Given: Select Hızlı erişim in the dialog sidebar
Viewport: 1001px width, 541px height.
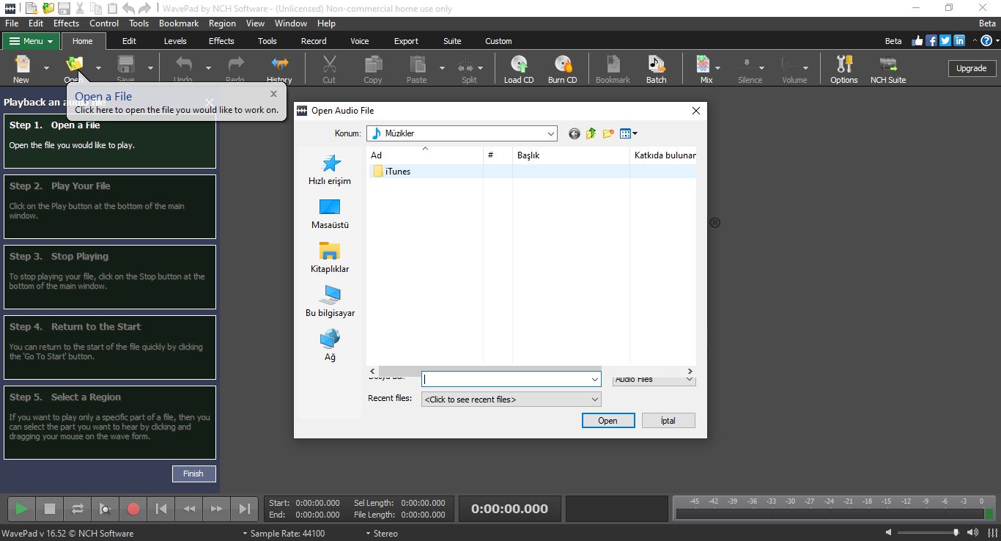Looking at the screenshot, I should click(x=330, y=169).
